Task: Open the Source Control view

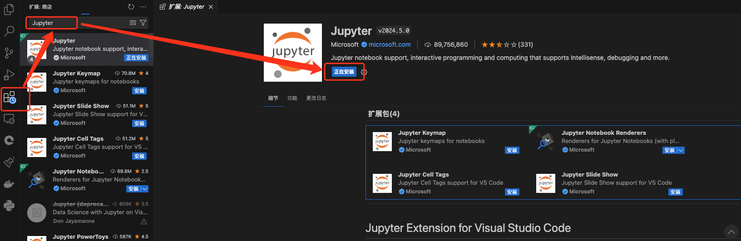Action: pyautogui.click(x=9, y=53)
